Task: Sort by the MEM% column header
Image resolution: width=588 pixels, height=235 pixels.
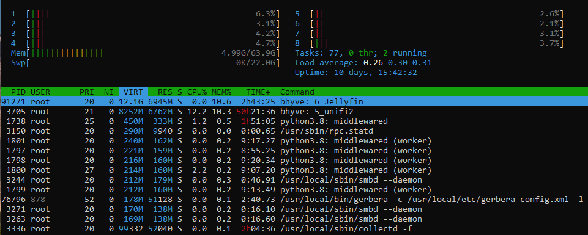Action: [x=221, y=92]
